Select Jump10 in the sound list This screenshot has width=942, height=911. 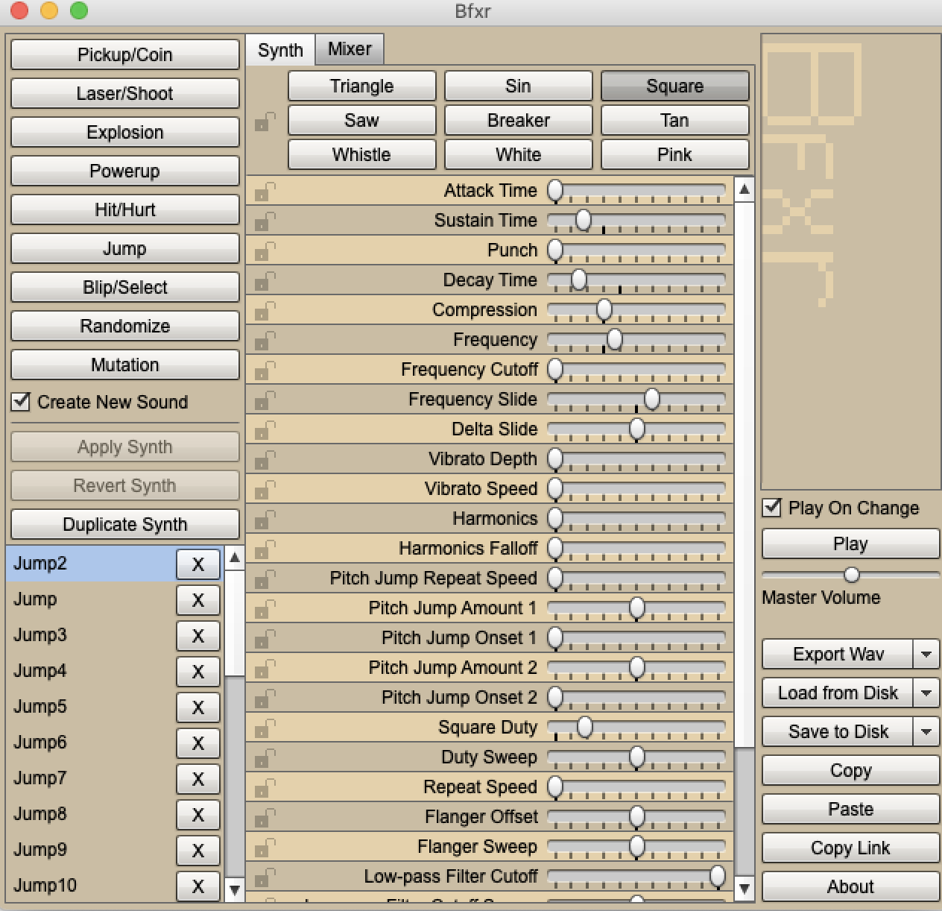coord(90,885)
